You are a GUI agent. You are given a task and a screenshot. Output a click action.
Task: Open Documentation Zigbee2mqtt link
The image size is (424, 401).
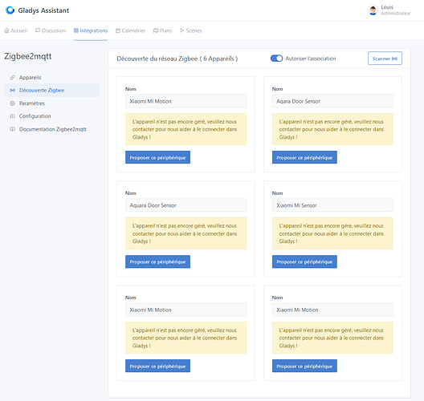(52, 129)
